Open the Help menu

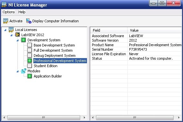pos(22,12)
